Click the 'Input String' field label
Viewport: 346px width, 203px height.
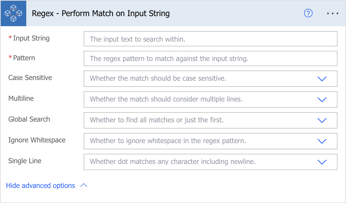click(31, 38)
